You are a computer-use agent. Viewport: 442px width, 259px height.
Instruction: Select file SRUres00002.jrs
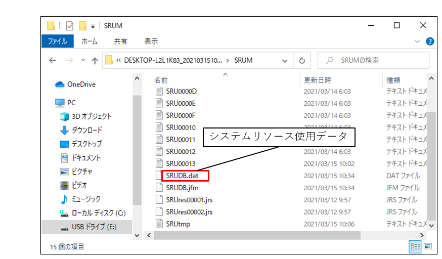point(189,212)
